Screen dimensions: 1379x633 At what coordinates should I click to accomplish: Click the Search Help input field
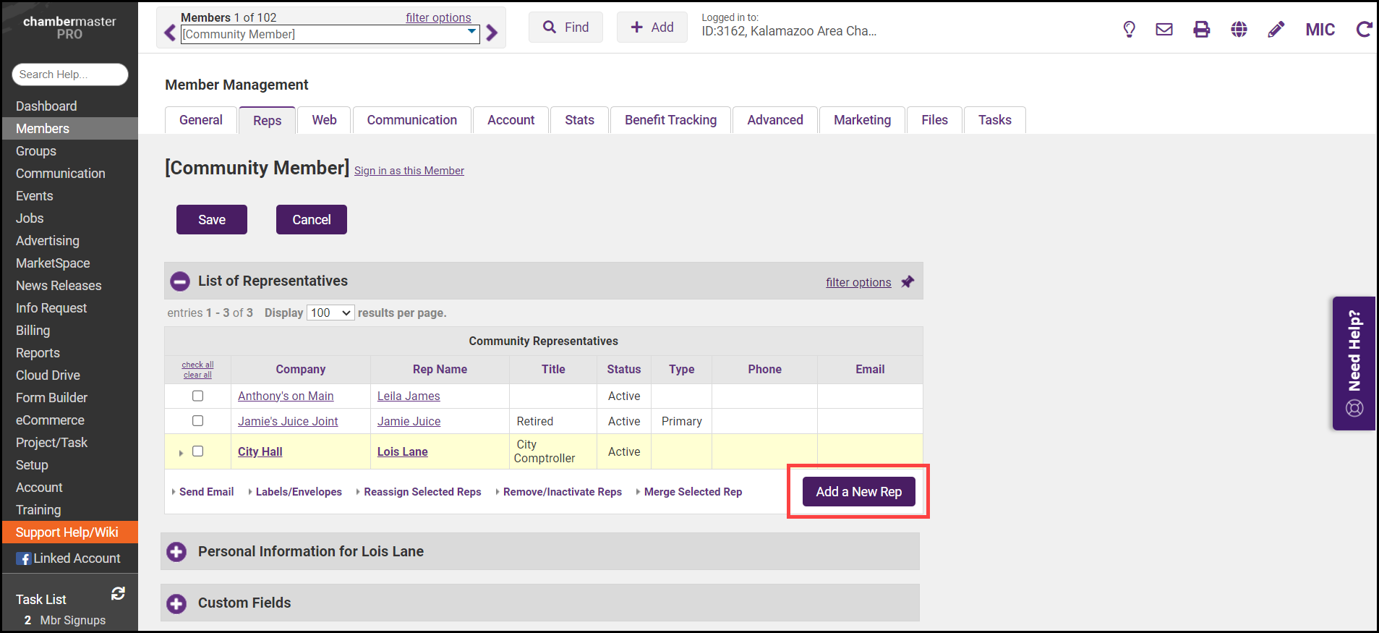click(69, 75)
